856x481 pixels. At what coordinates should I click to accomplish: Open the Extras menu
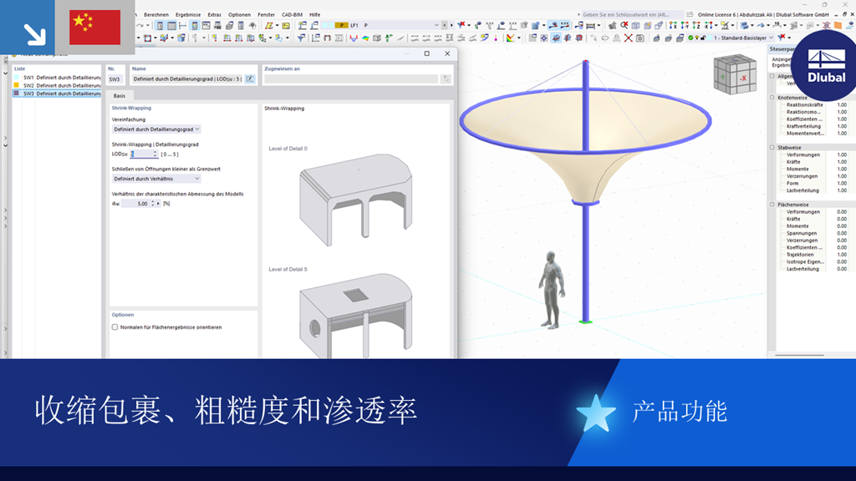[214, 15]
